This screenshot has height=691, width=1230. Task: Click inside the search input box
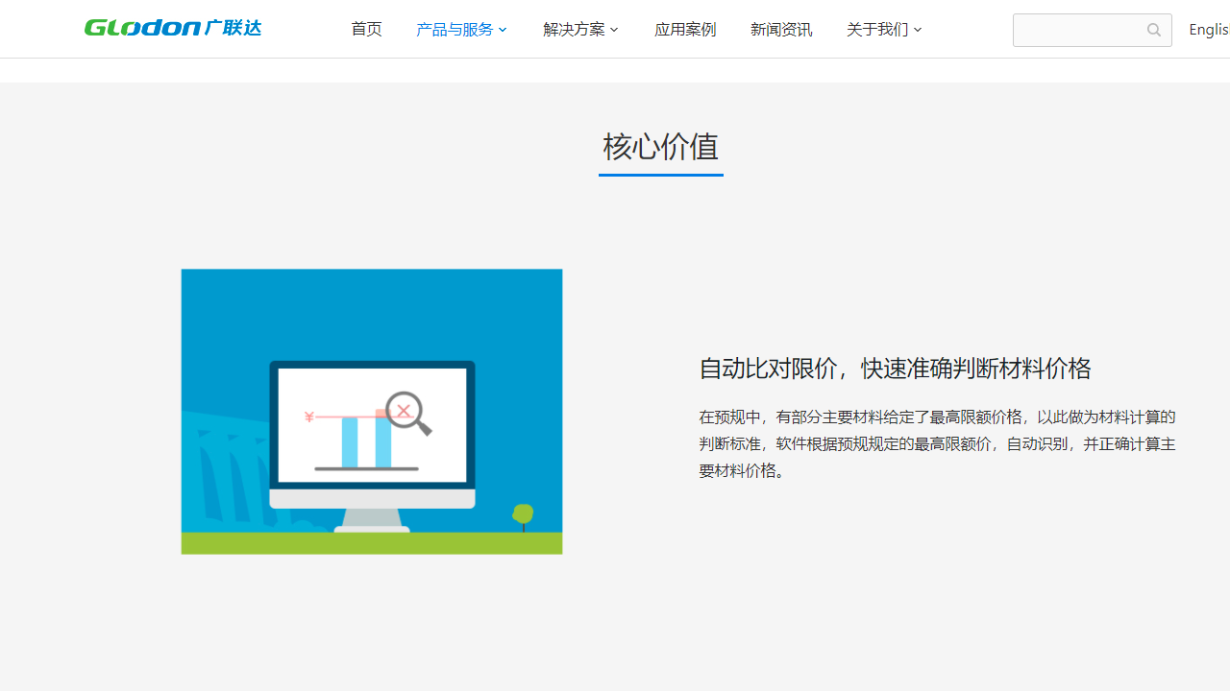(1076, 30)
